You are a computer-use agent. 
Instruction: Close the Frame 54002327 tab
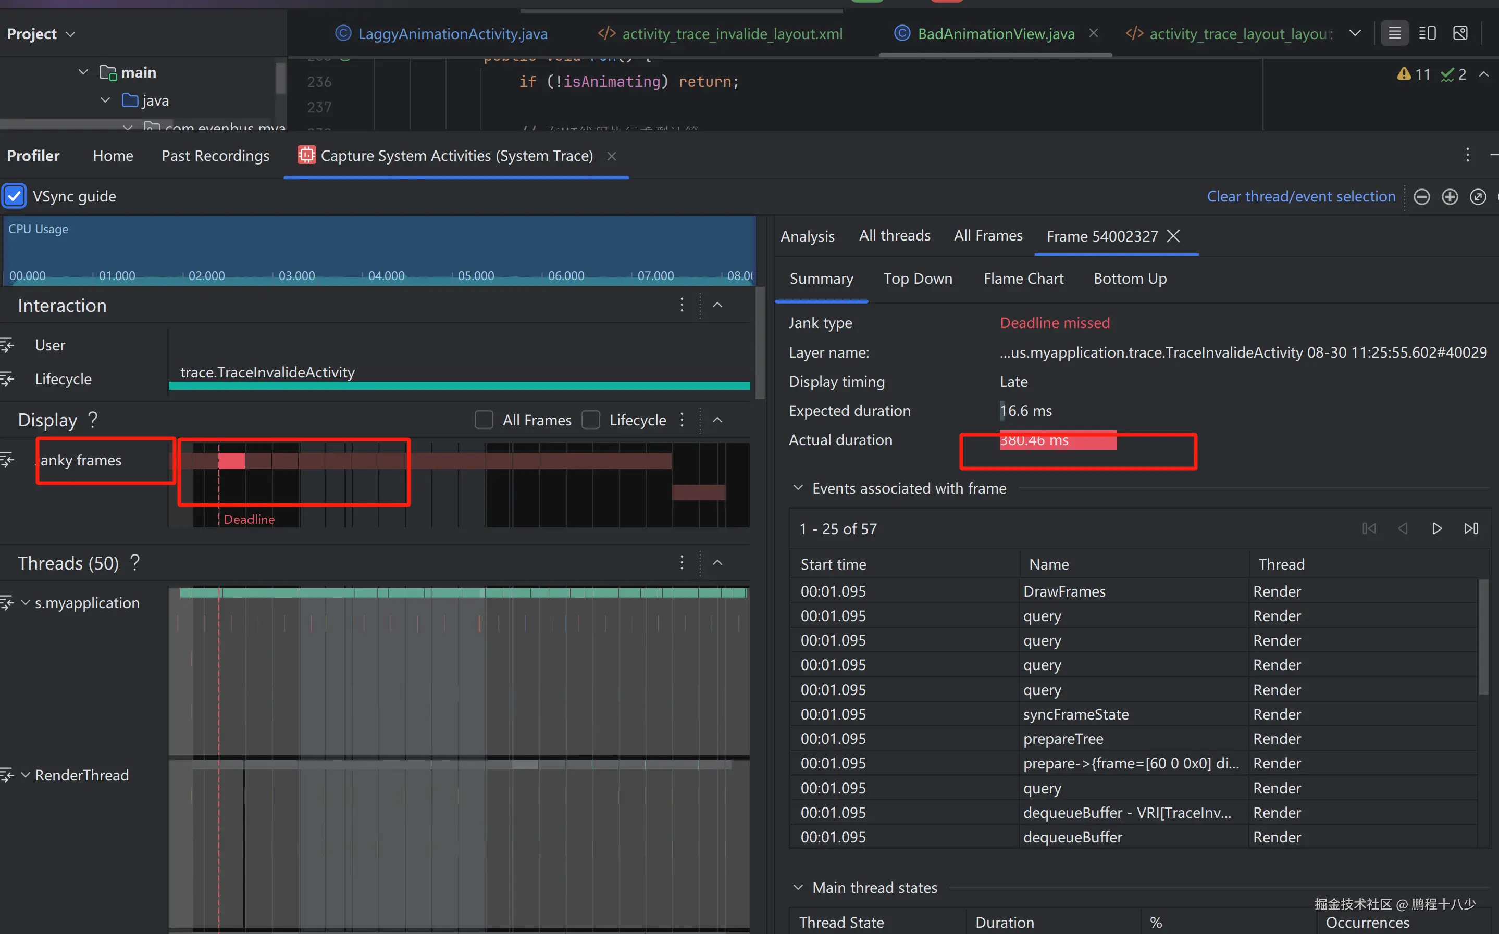click(1173, 236)
